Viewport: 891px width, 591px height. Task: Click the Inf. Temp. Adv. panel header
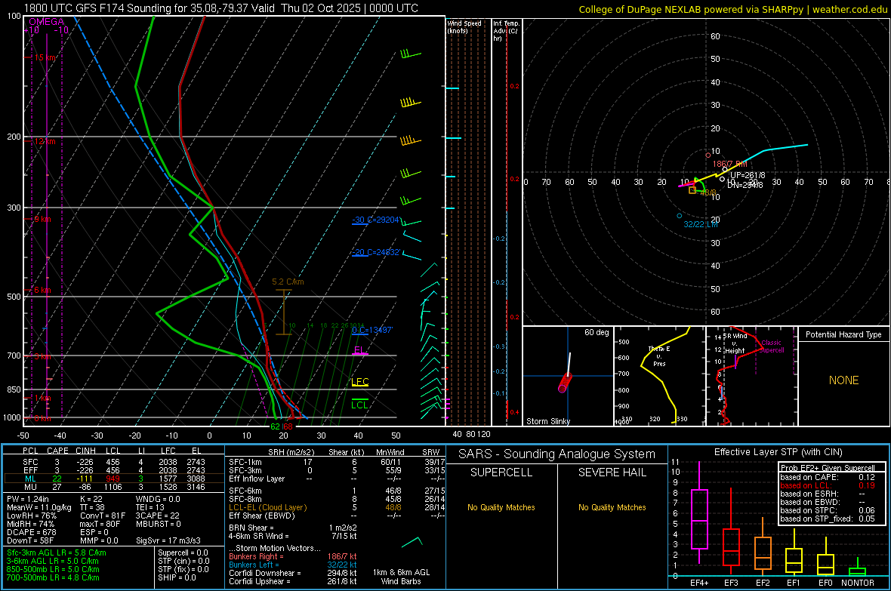point(507,31)
